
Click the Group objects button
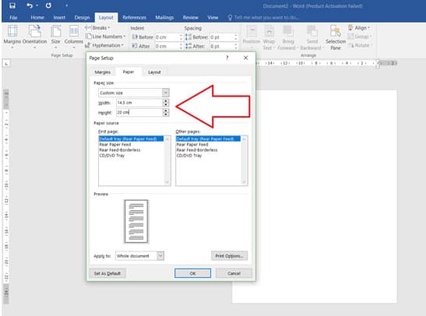point(360,37)
